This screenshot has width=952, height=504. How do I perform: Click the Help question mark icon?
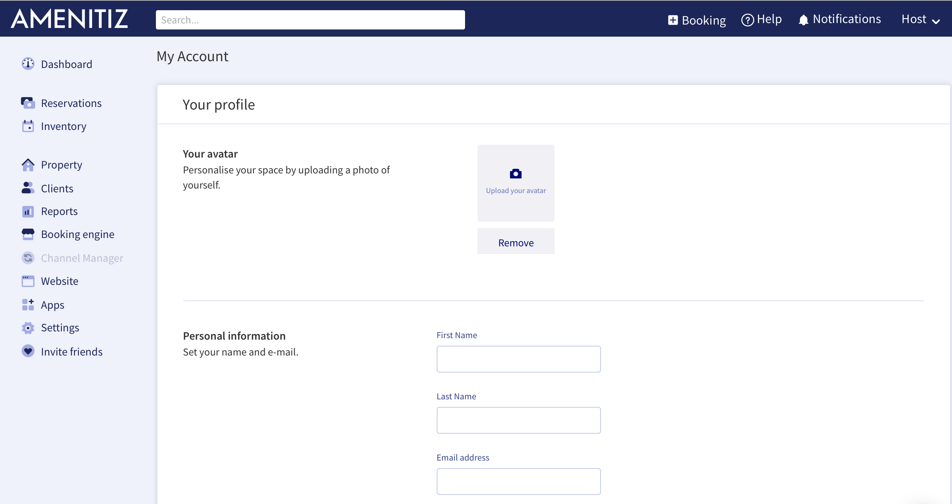[x=747, y=20]
